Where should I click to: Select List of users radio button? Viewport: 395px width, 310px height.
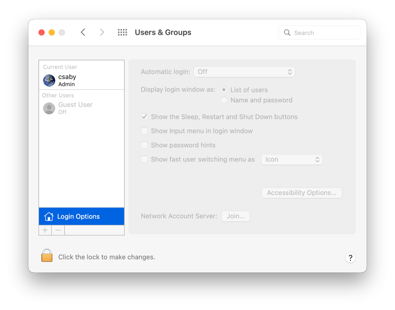coord(224,90)
